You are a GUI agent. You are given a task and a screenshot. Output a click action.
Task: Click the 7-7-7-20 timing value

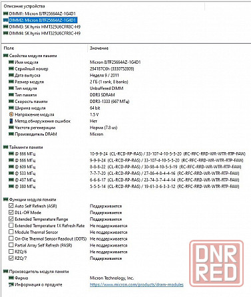(x=164, y=173)
